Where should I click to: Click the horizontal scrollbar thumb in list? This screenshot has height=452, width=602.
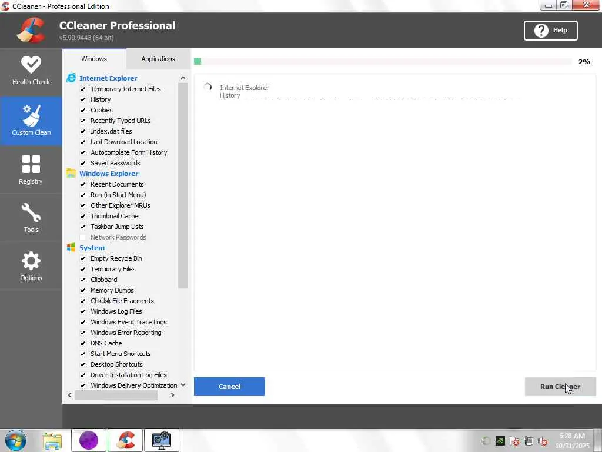pos(116,395)
